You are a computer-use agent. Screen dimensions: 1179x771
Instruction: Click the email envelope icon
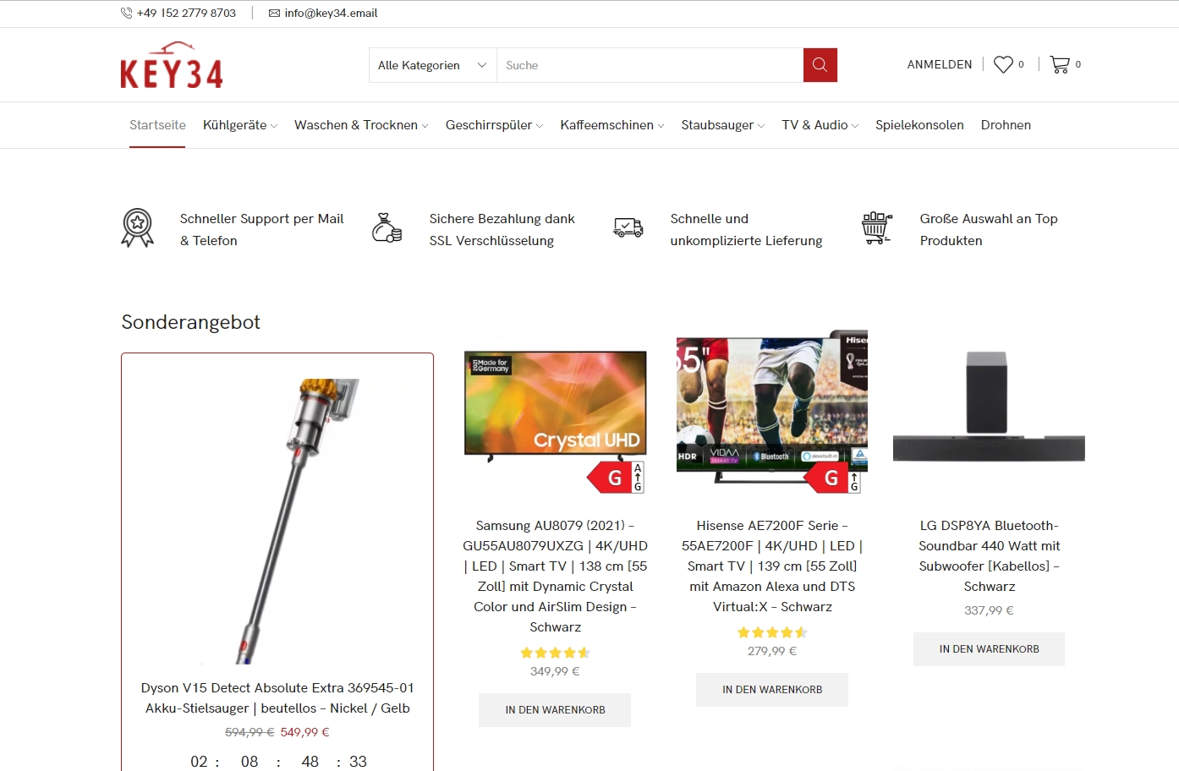[x=274, y=13]
